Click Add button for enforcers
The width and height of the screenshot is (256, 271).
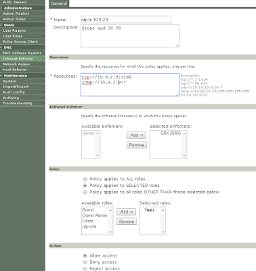[x=137, y=135]
